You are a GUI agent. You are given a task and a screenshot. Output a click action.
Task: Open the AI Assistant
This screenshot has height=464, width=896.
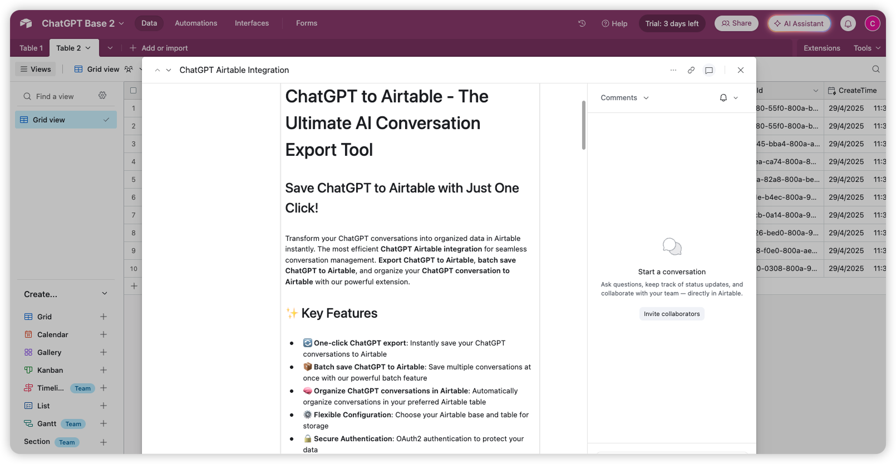799,23
